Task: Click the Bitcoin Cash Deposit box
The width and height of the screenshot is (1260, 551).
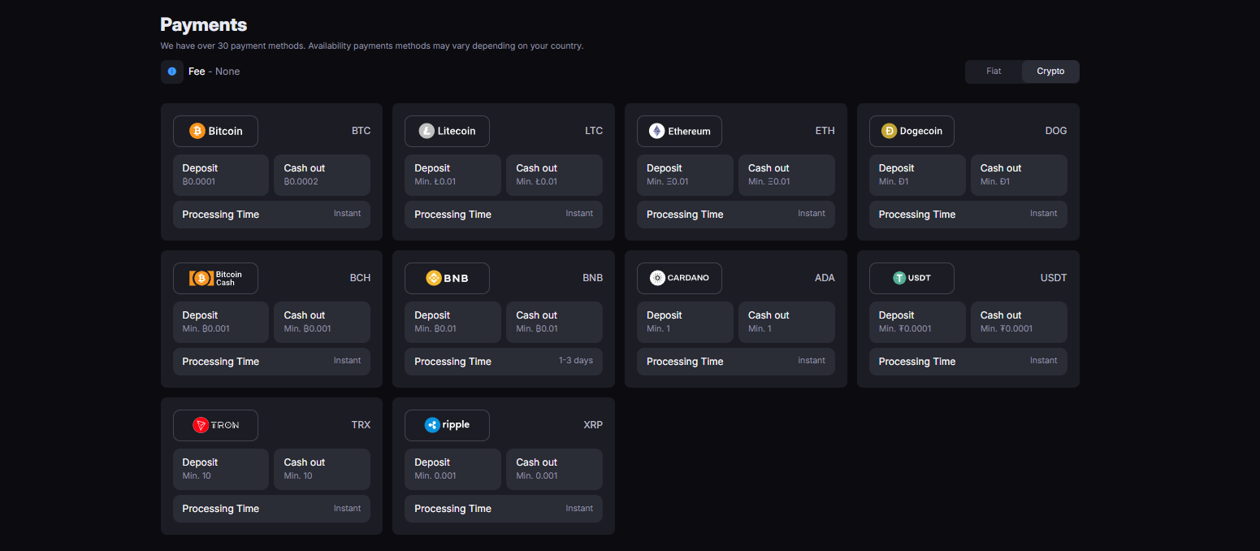Action: click(x=221, y=322)
